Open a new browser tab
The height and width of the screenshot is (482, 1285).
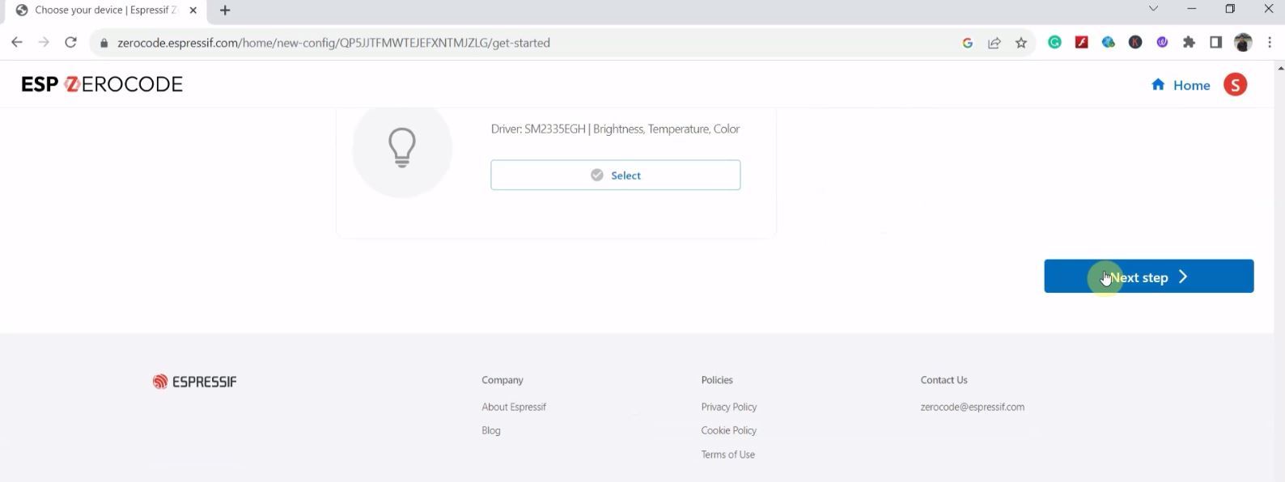(x=225, y=11)
